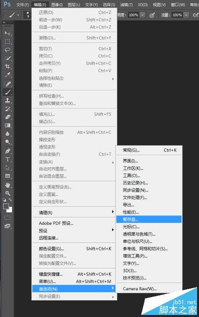Select the Move tool
This screenshot has width=199, height=317.
pos(8,33)
